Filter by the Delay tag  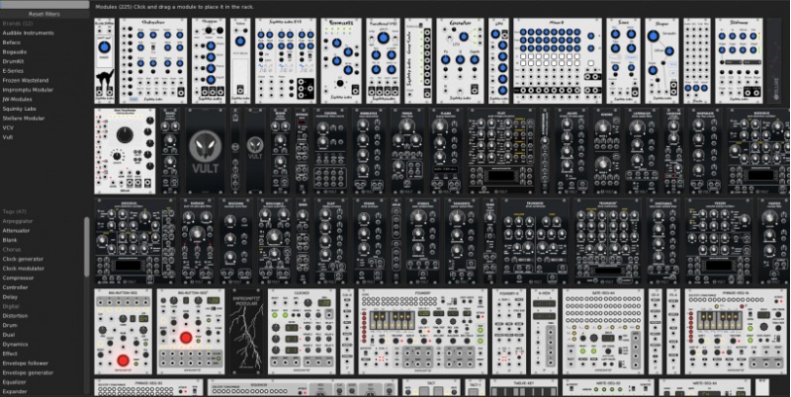(x=10, y=296)
